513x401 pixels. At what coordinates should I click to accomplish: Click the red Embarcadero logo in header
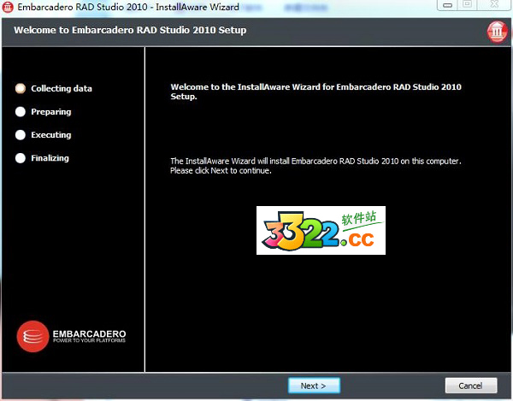(497, 32)
